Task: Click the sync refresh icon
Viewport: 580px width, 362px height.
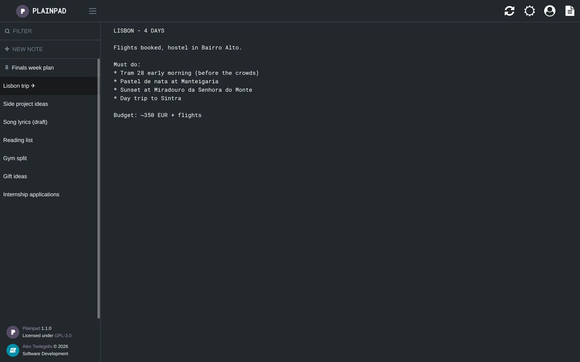Action: (509, 11)
